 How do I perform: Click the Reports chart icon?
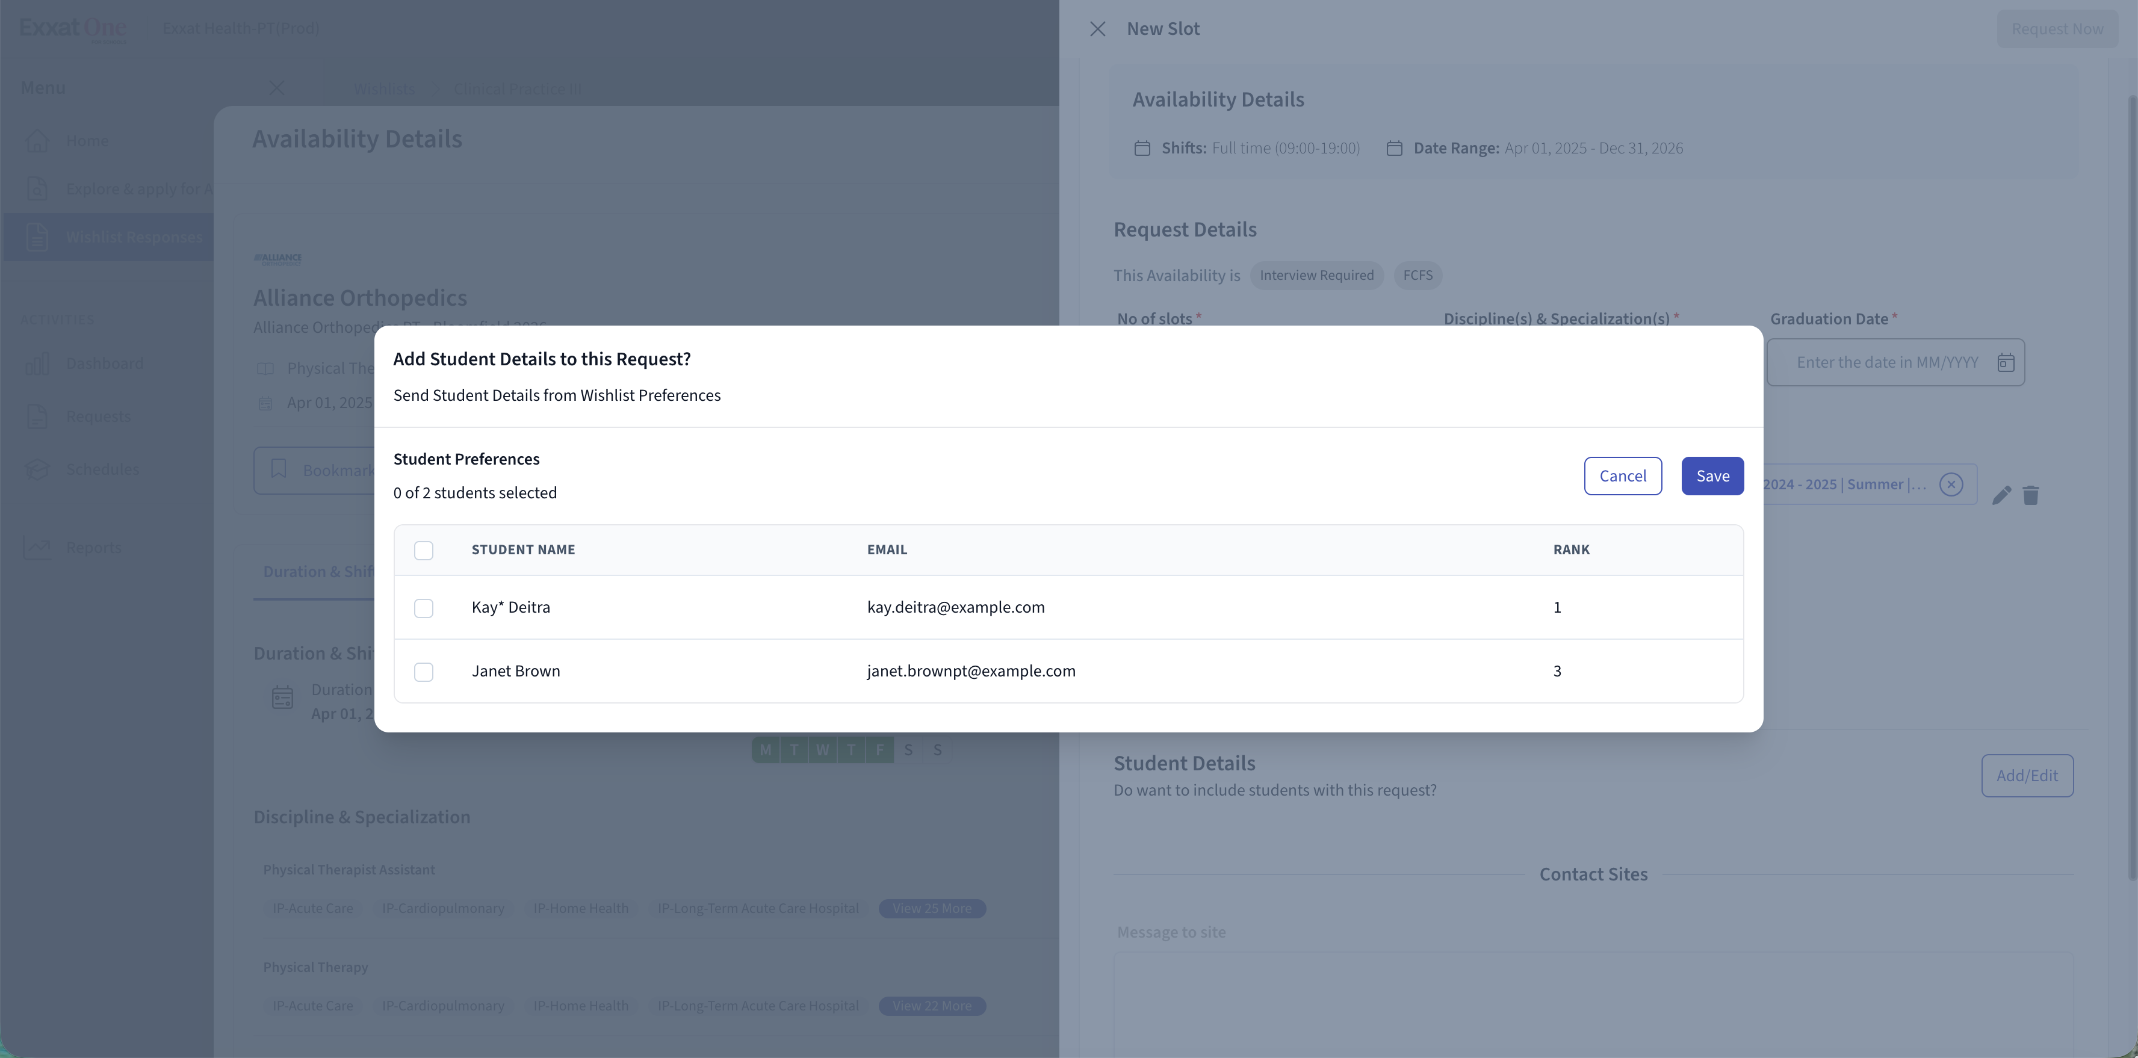click(x=37, y=548)
